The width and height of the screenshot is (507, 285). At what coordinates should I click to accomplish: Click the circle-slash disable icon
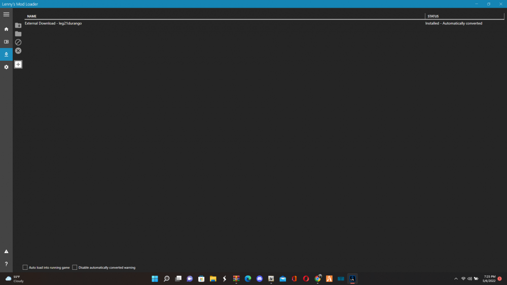18,43
